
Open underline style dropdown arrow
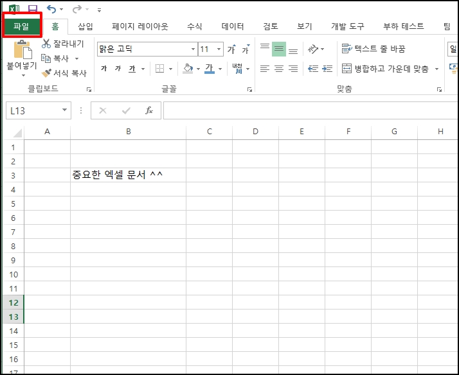pos(143,69)
